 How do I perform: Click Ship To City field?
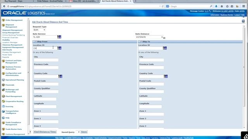pos(152,60)
